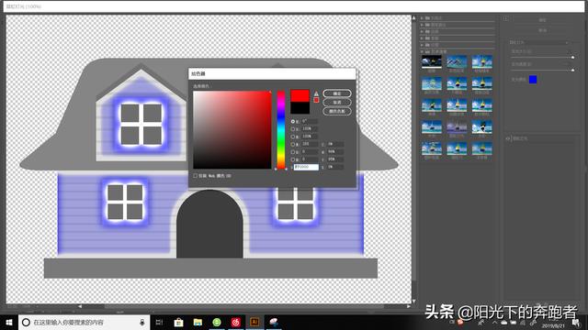588x330 pixels.
Task: Open File Explorer from taskbar
Action: pyautogui.click(x=198, y=322)
